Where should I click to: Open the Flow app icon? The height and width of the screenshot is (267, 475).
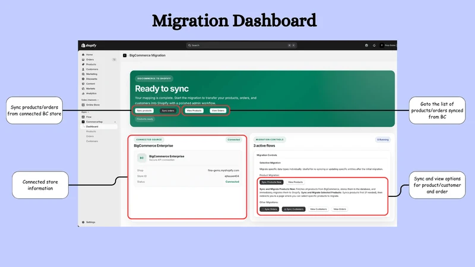tap(83, 117)
